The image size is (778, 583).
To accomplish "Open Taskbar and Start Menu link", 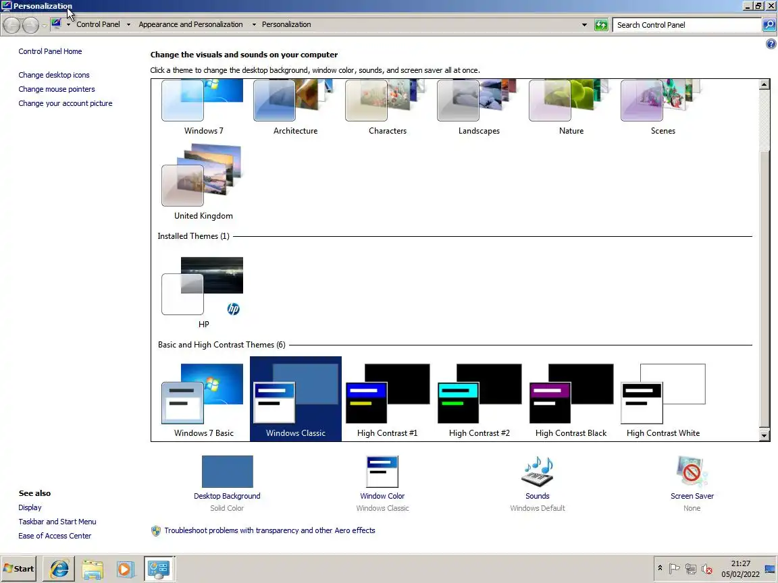I will (x=57, y=522).
